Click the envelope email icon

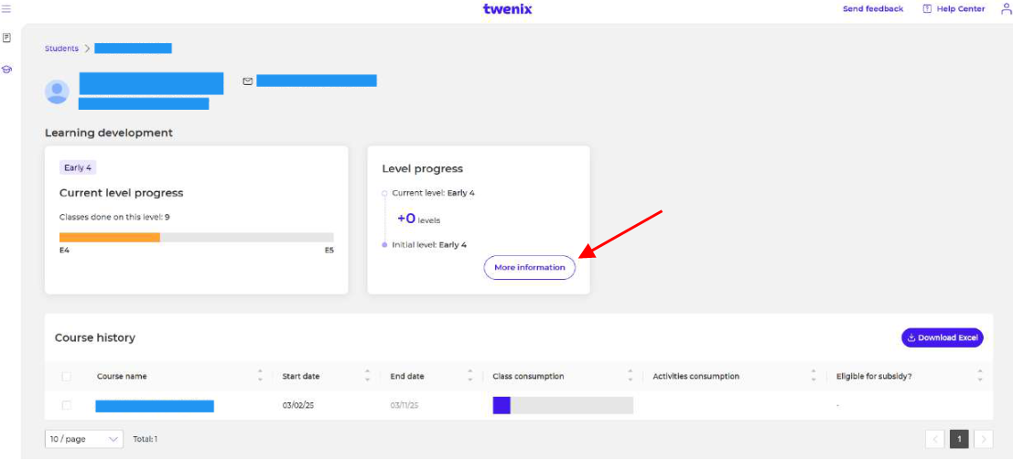tap(247, 81)
